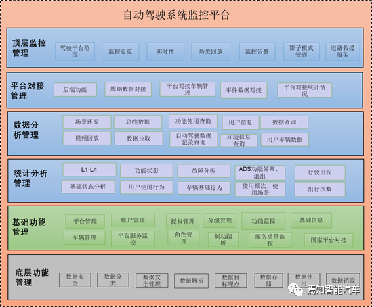Screen dimensions: 372x307
Task: Click the 场景还原 box
Action: coord(87,122)
